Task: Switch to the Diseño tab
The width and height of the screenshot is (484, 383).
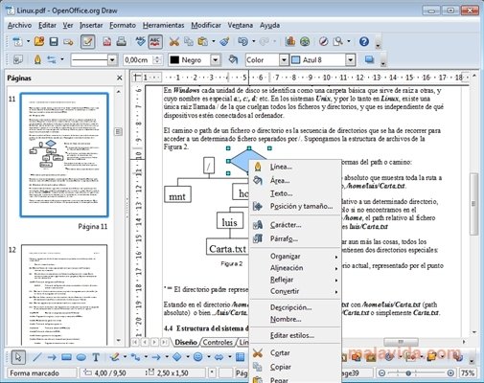Action: (186, 342)
